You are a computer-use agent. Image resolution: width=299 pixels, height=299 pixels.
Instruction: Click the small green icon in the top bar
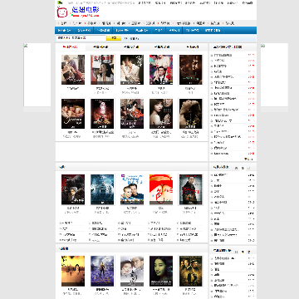pyautogui.click(x=60, y=2)
